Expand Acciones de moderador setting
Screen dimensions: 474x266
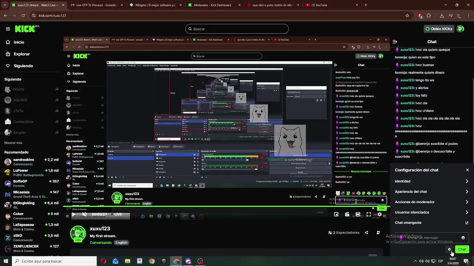(x=432, y=202)
